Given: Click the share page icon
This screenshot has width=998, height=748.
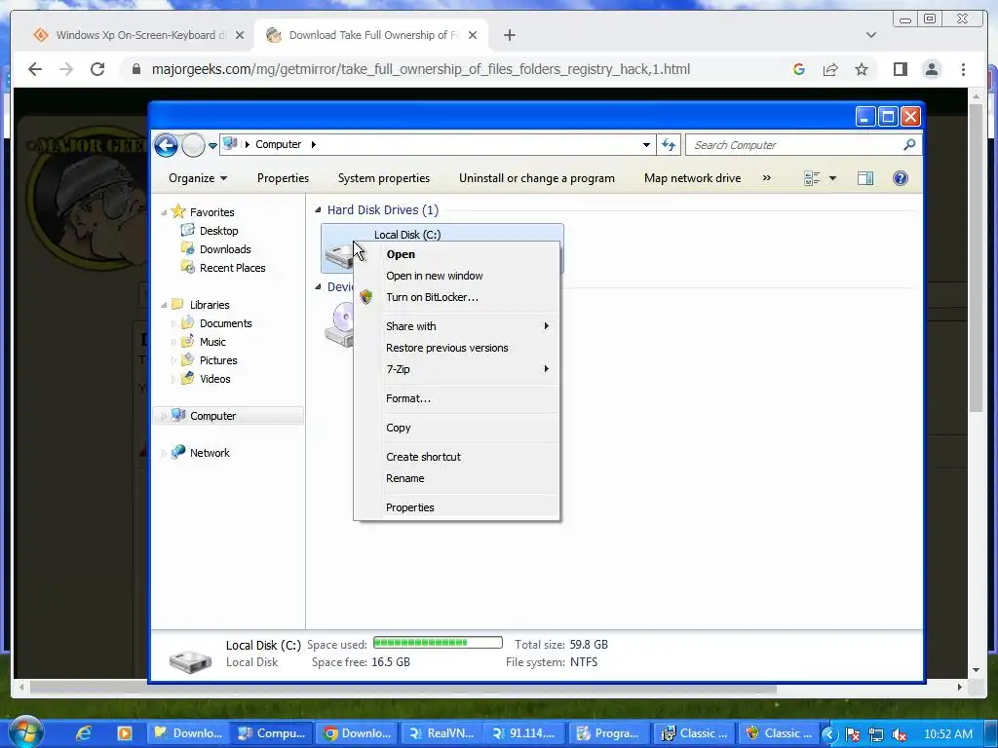Looking at the screenshot, I should pos(830,69).
